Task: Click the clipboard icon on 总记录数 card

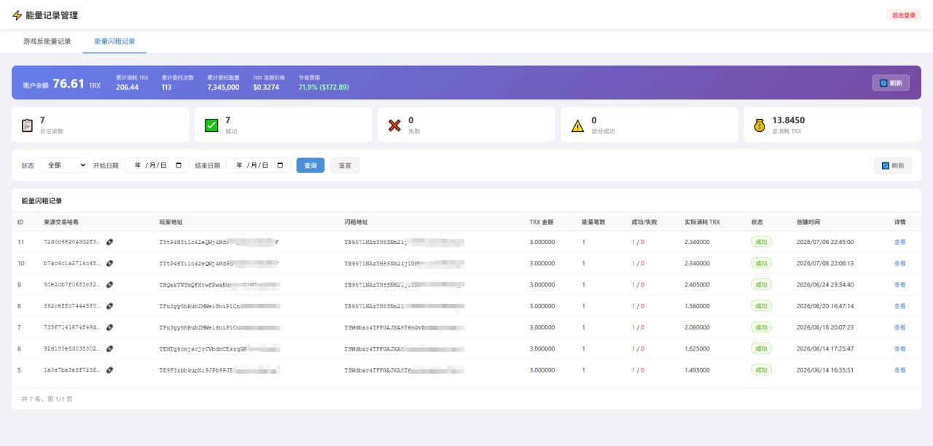Action: click(x=28, y=125)
